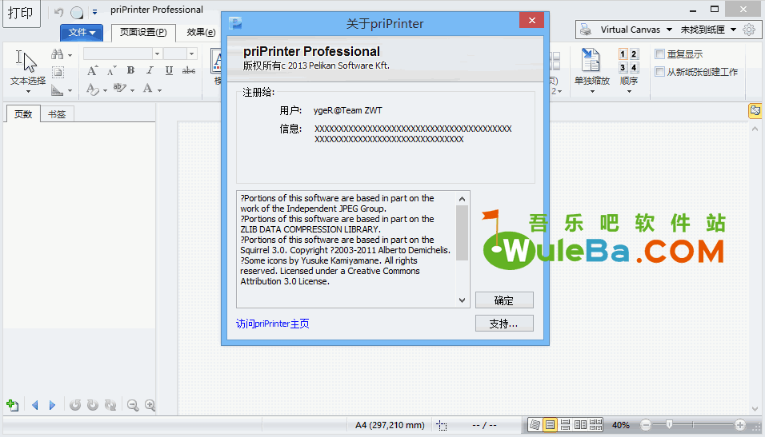
Task: Click the A4 (297,210 mm) status entry
Action: point(390,425)
